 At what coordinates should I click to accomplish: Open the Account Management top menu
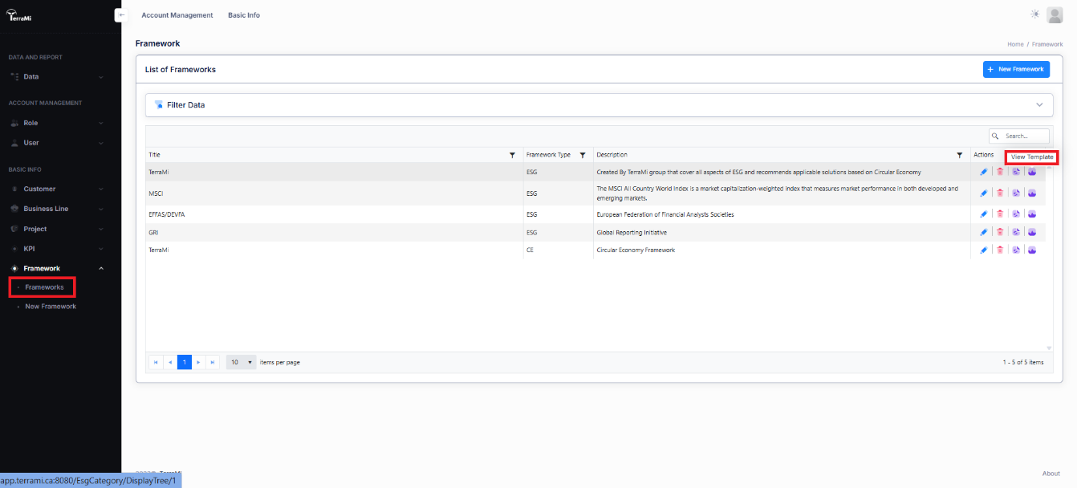(x=177, y=15)
